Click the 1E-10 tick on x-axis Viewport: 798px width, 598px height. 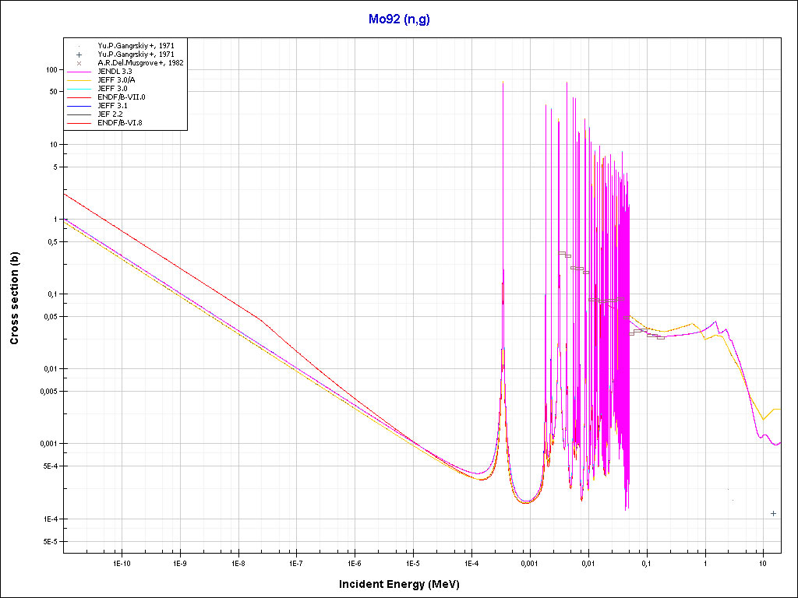(x=121, y=562)
